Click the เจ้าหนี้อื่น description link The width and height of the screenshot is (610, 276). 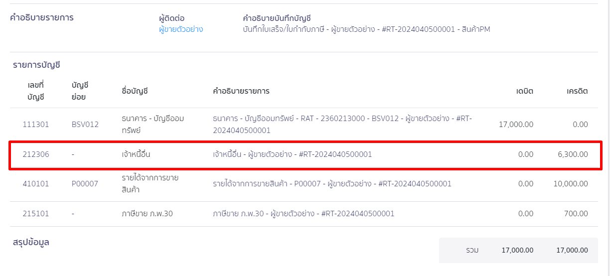coord(292,154)
